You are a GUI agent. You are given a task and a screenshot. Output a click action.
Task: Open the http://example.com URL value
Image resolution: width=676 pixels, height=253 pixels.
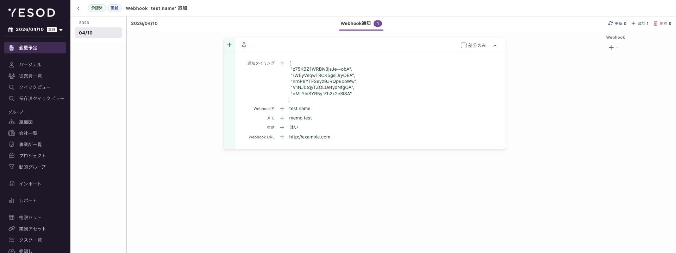pos(309,137)
